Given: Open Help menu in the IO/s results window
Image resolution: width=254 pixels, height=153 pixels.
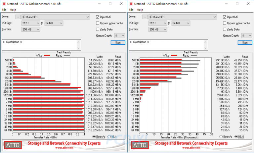Looking at the screenshot, I should [140, 10].
